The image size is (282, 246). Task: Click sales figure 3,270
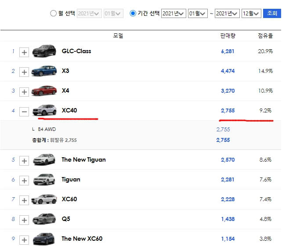pyautogui.click(x=228, y=91)
